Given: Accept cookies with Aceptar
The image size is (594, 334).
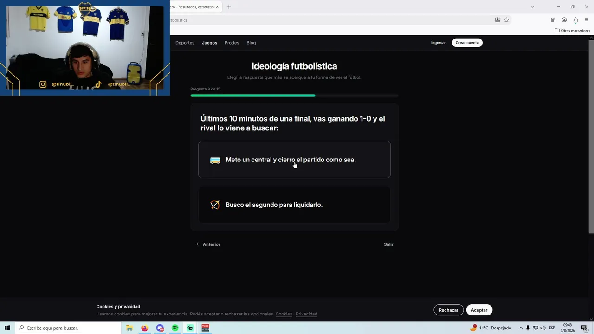Looking at the screenshot, I should [x=479, y=310].
